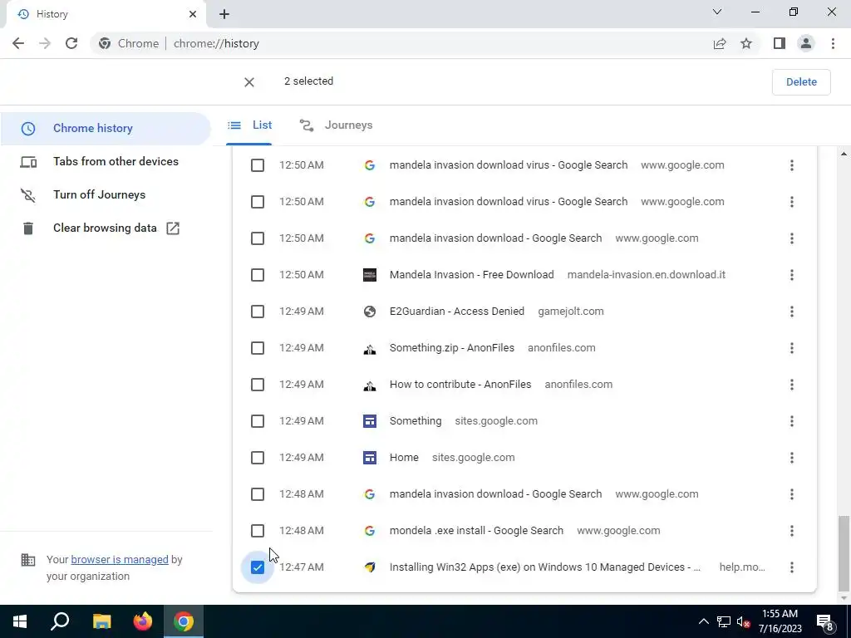The width and height of the screenshot is (851, 638).
Task: Share this page icon in address bar
Action: click(720, 43)
